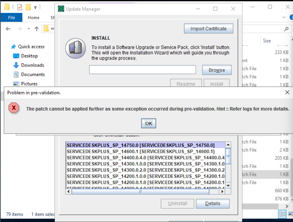Click the Update Manager title bar icon
Screen dimensions: 293x222
61,9
